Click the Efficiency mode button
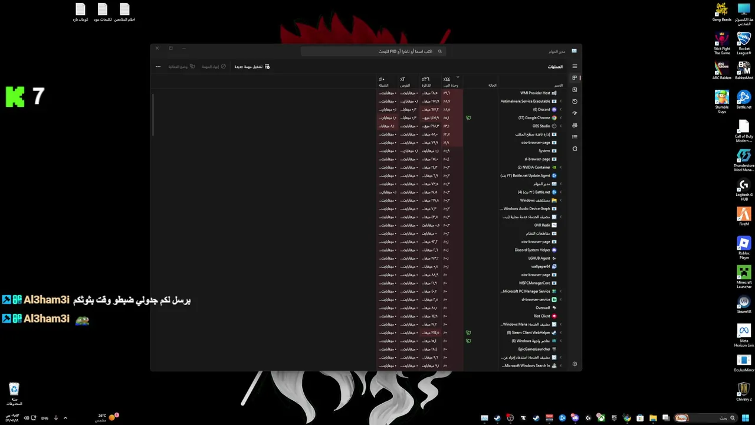This screenshot has height=425, width=755. coord(182,67)
